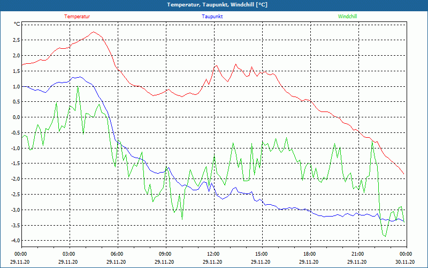Click the -2,0 y-axis value
Viewport: 428px width, 268px height.
(16, 179)
